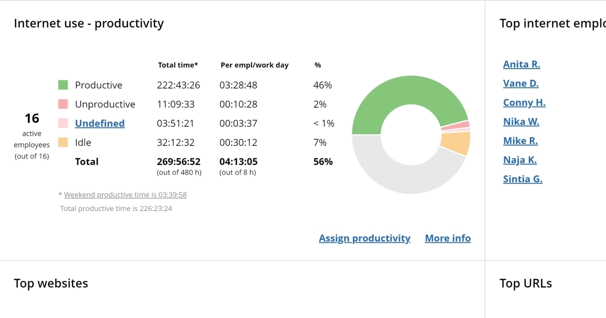The width and height of the screenshot is (606, 318).
Task: Click the red Unproductive legend square
Action: point(63,104)
